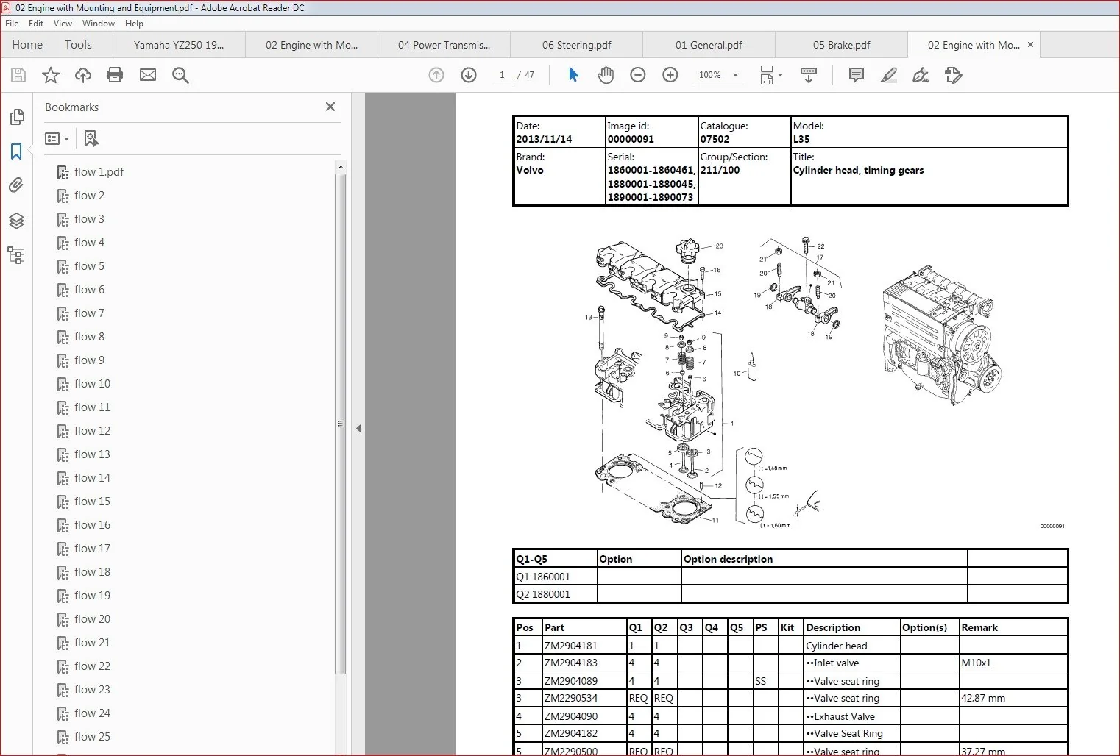
Task: Click the page number input field
Action: click(x=502, y=75)
